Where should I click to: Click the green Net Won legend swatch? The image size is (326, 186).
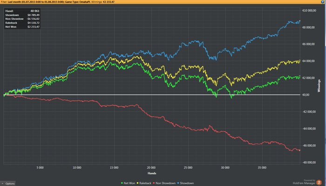pyautogui.click(x=122, y=183)
